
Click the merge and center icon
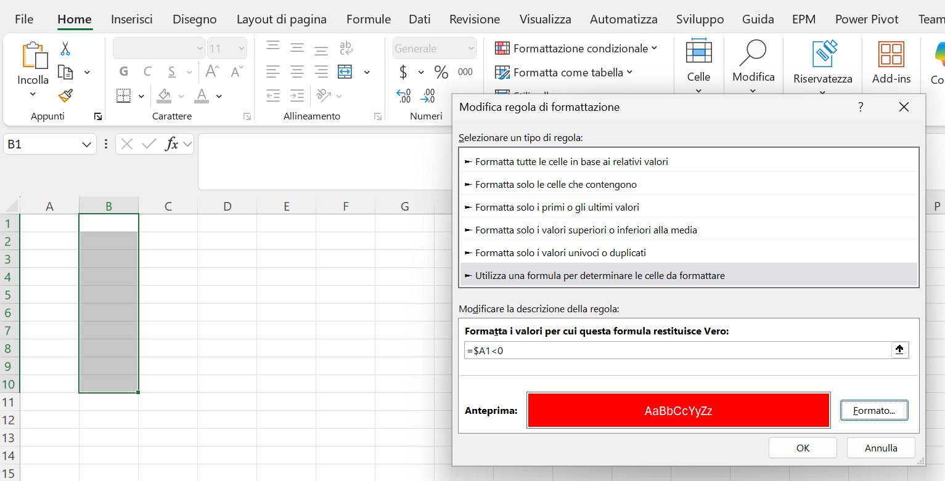(345, 72)
